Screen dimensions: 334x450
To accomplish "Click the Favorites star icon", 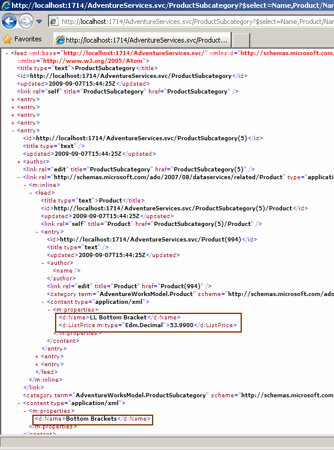I will [7, 40].
